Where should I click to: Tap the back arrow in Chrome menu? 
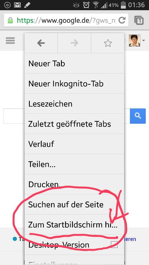41,43
